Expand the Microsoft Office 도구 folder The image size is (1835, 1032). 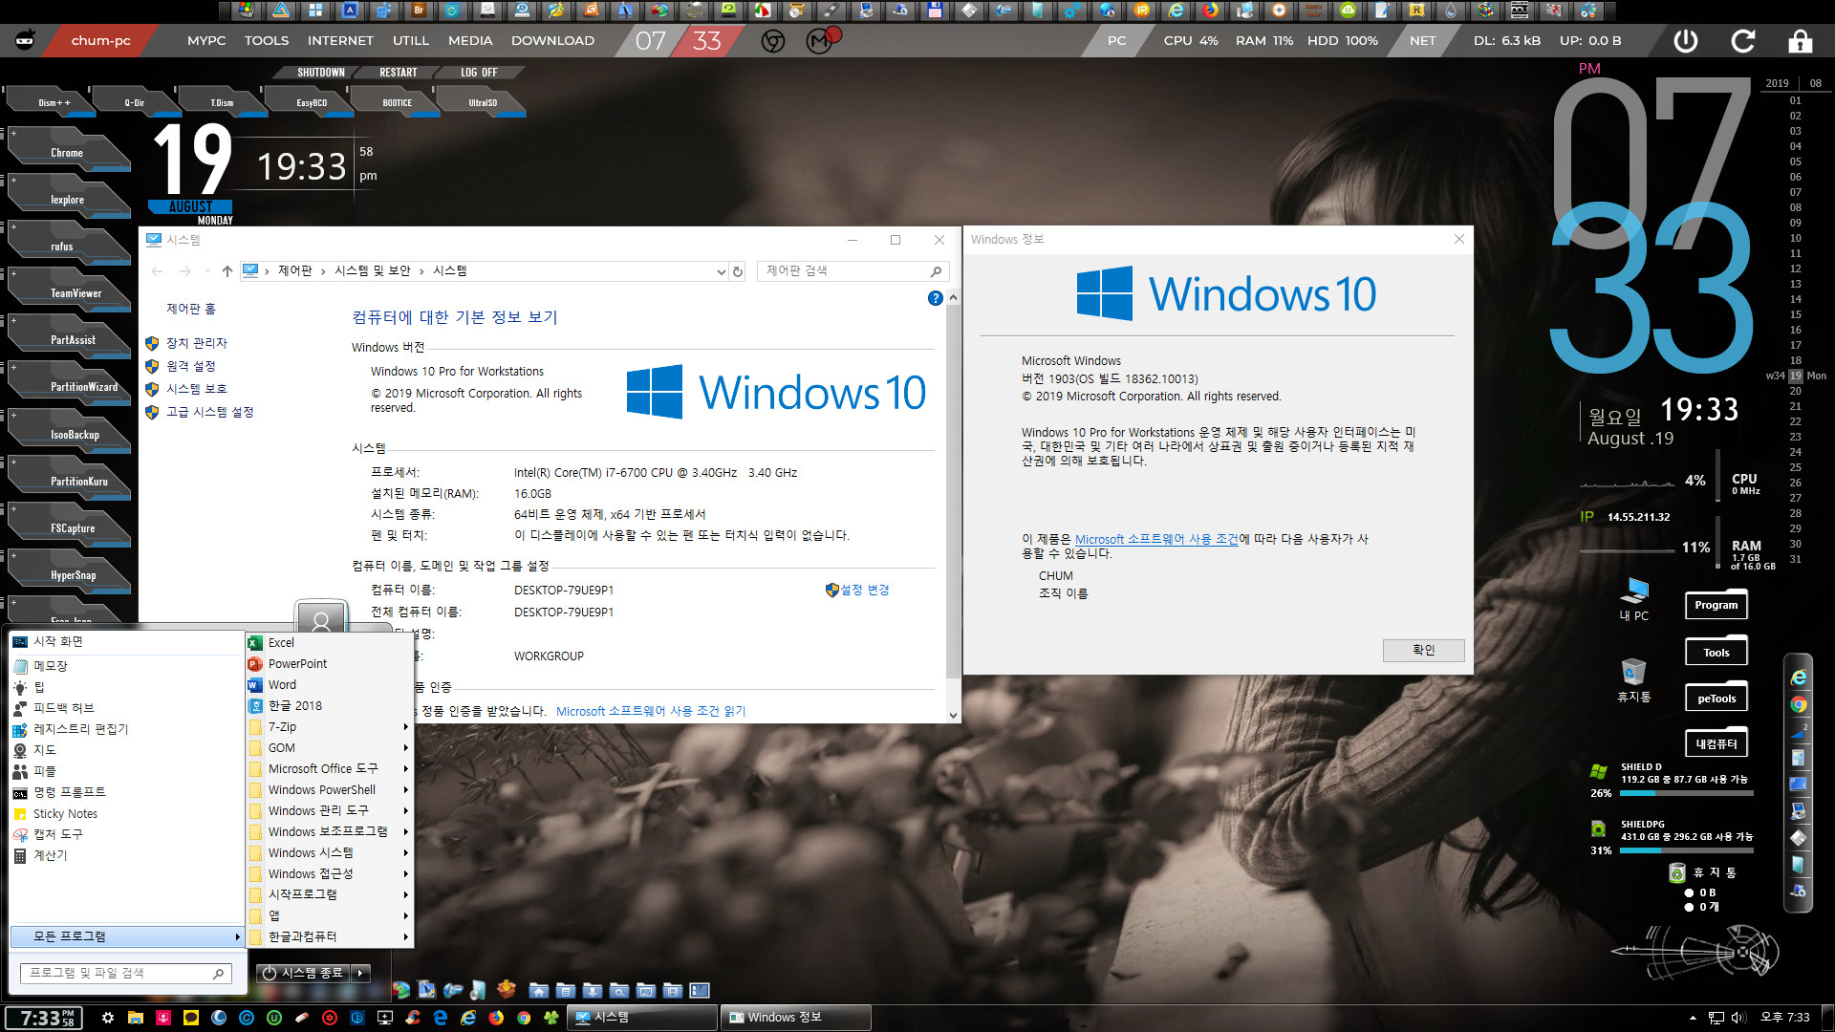[x=330, y=769]
